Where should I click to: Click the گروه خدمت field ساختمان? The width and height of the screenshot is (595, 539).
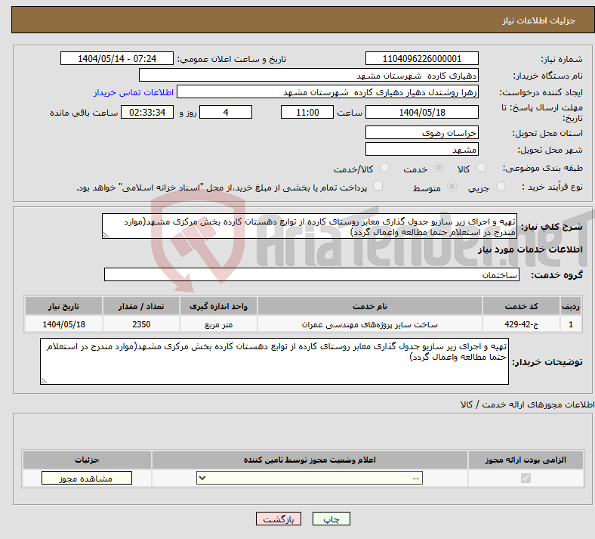pyautogui.click(x=312, y=274)
